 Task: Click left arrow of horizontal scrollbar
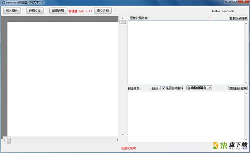pyautogui.click(x=5, y=140)
